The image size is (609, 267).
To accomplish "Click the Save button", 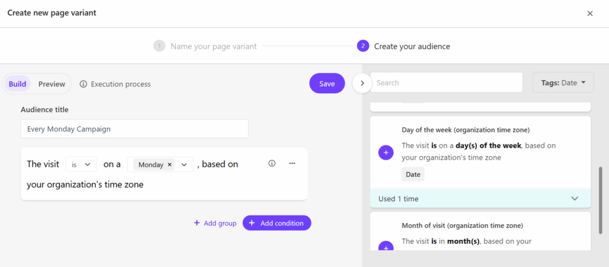I will point(327,84).
